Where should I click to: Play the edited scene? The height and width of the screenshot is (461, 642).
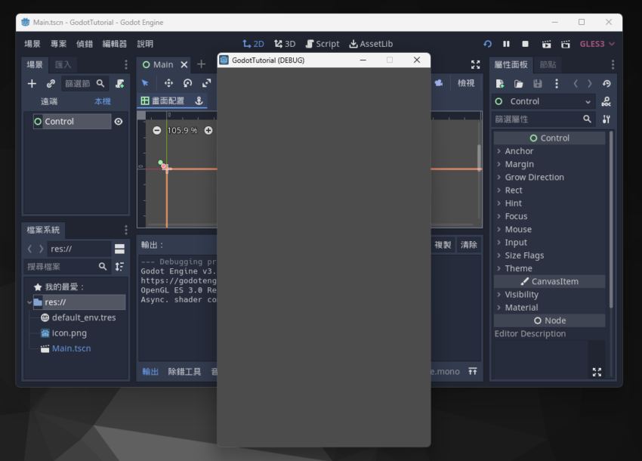click(546, 44)
